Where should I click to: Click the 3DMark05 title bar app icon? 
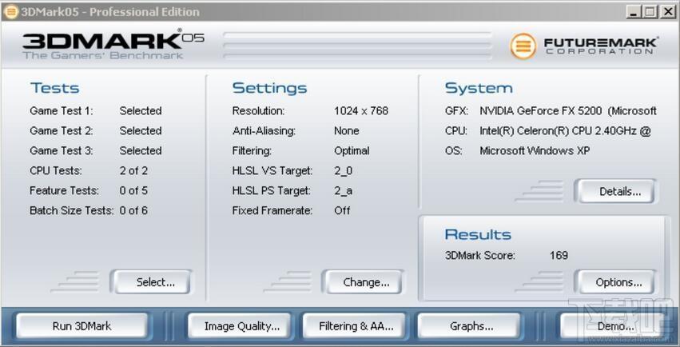click(x=11, y=12)
